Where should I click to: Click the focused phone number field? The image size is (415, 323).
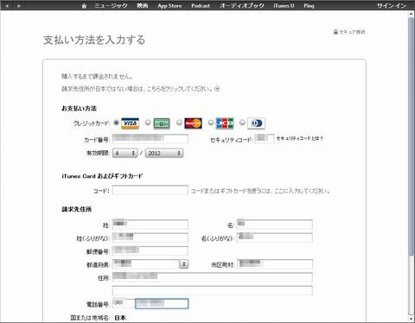pyautogui.click(x=162, y=304)
